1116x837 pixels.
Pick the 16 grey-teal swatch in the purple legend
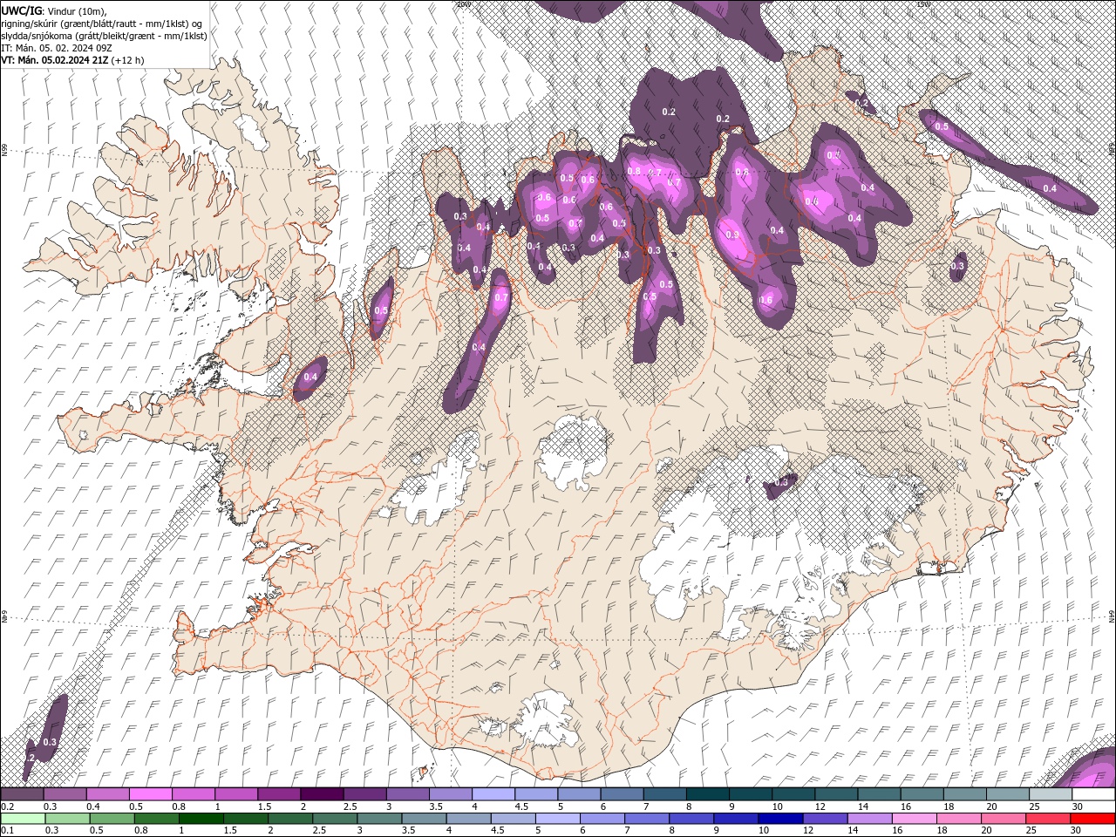coord(921,794)
